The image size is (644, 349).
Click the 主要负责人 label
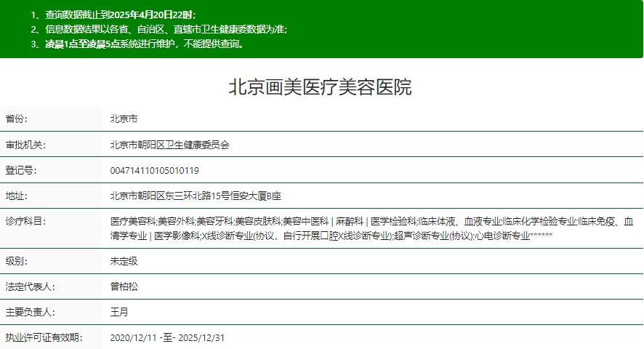[x=30, y=312]
